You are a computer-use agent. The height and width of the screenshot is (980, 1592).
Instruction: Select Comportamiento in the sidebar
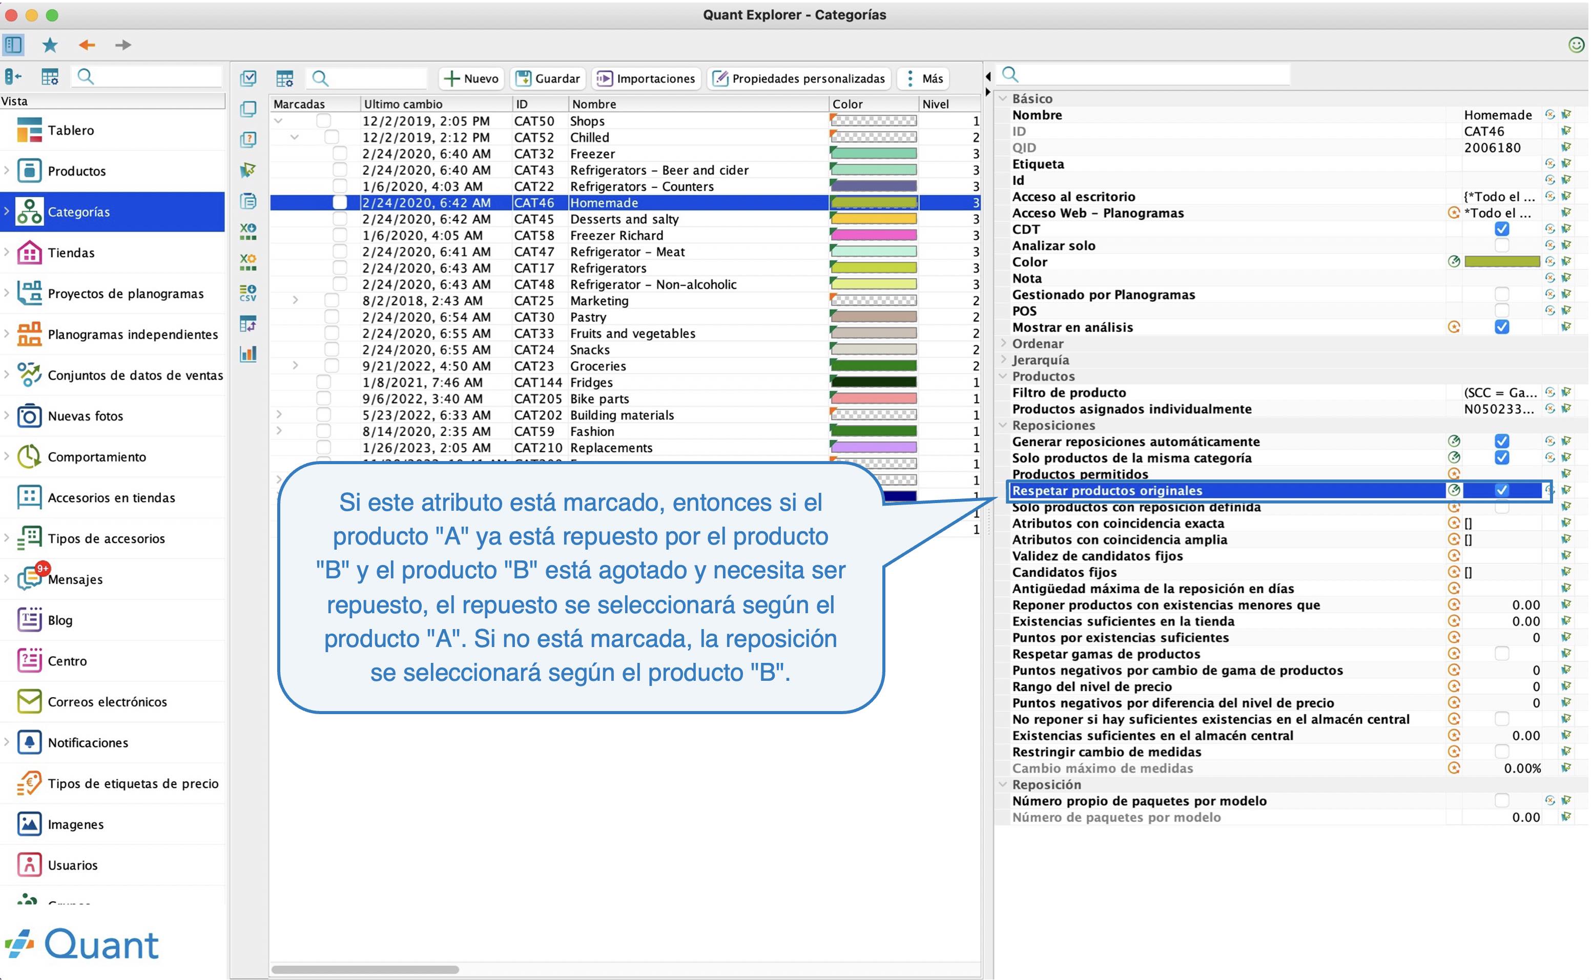113,457
